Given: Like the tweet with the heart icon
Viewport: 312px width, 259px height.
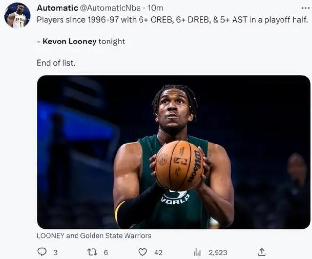Looking at the screenshot, I should 142,252.
